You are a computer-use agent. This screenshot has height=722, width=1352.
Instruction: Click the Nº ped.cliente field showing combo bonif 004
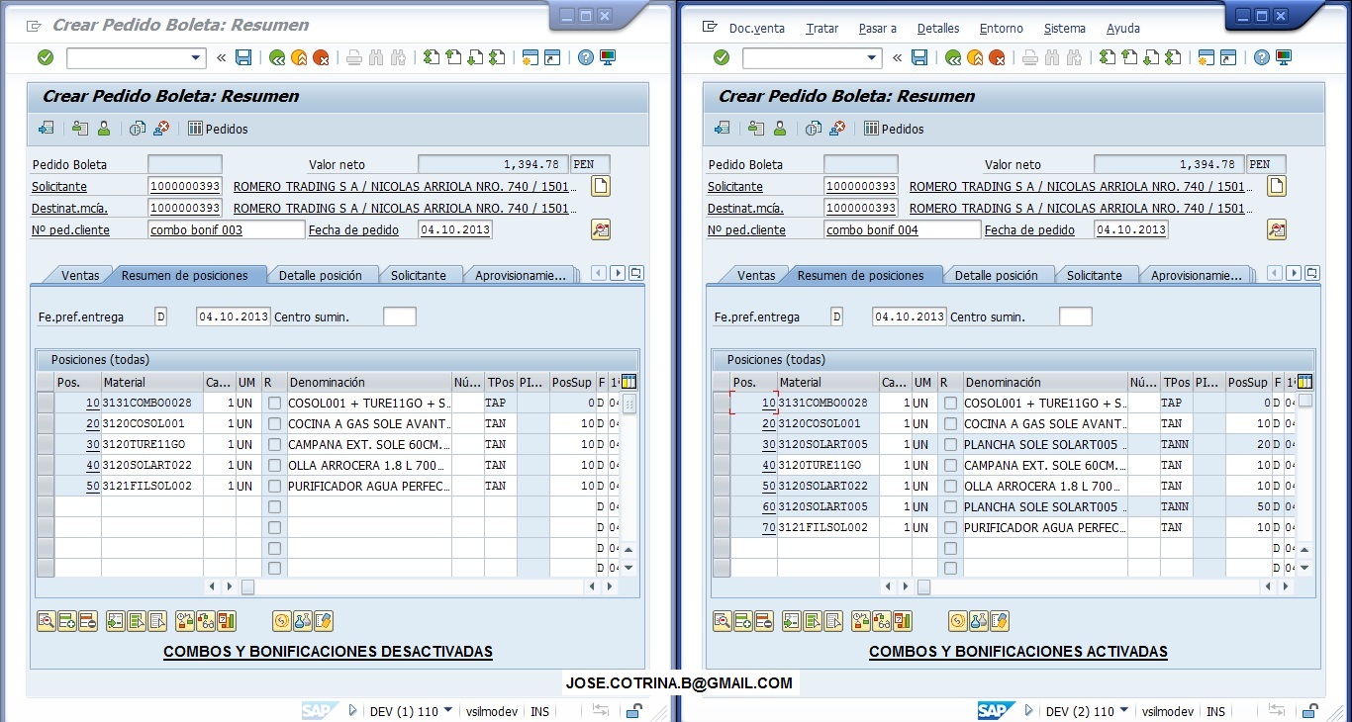[x=900, y=229]
